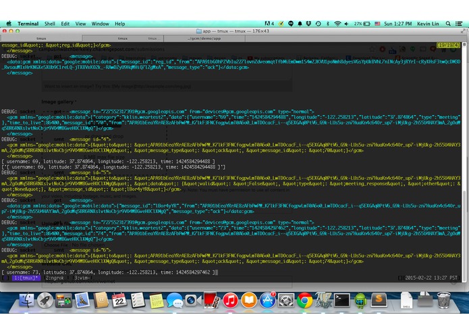This screenshot has width=469, height=334.
Task: Open Contacts in the Dock
Action: (x=101, y=300)
